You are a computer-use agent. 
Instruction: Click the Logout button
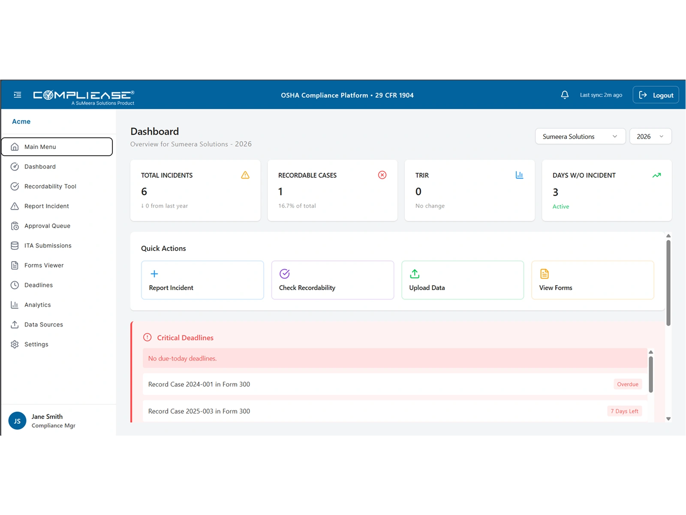656,95
